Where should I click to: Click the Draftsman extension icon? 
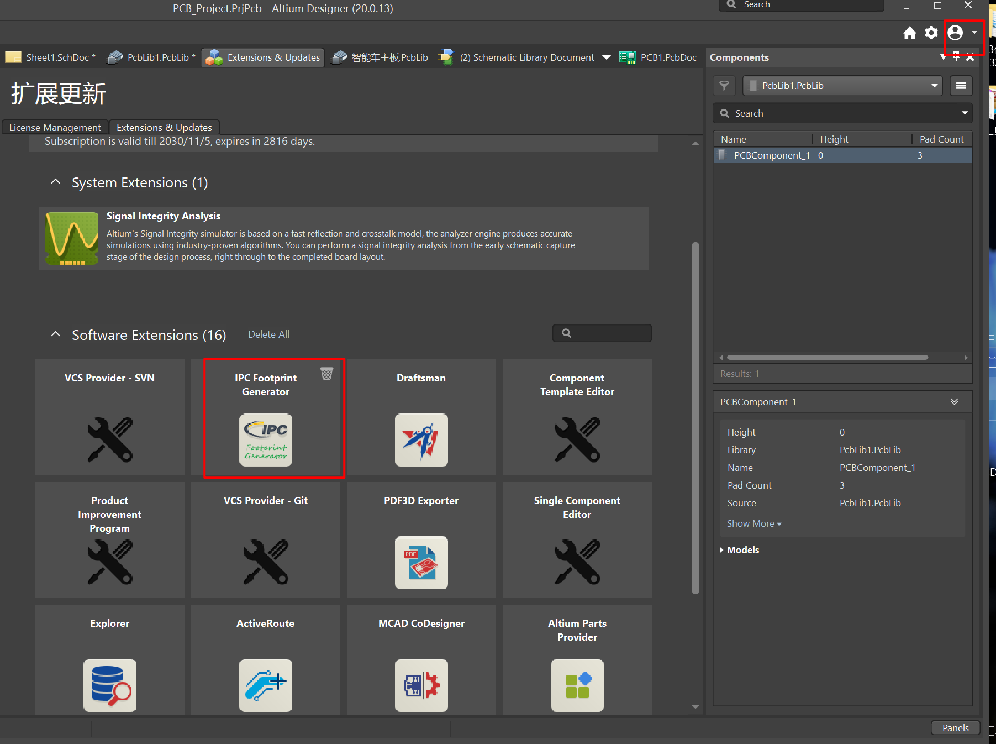pyautogui.click(x=421, y=440)
